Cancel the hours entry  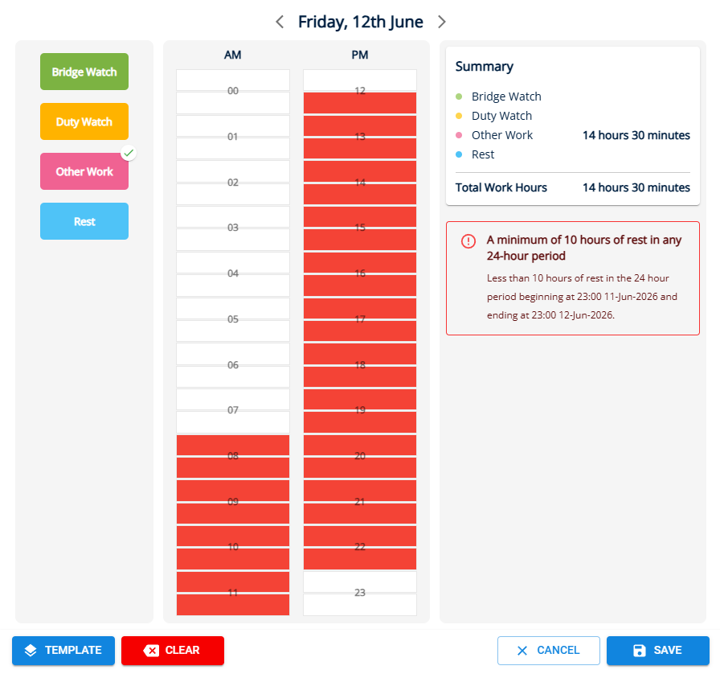coord(548,650)
